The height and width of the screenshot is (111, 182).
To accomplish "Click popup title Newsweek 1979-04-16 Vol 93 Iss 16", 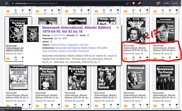I will (76, 30).
